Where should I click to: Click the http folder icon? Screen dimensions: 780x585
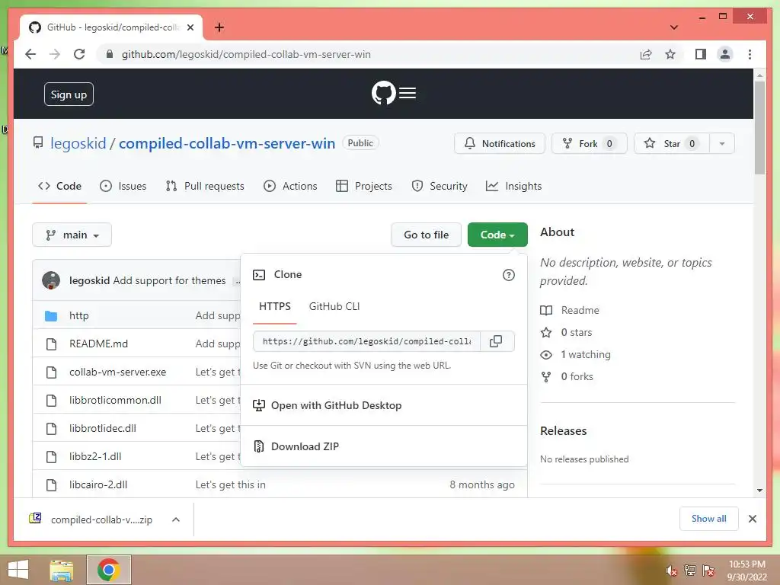click(51, 315)
